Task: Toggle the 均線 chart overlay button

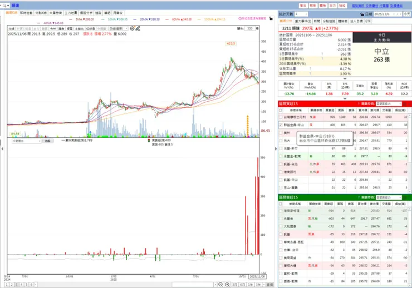Action: tap(12, 28)
